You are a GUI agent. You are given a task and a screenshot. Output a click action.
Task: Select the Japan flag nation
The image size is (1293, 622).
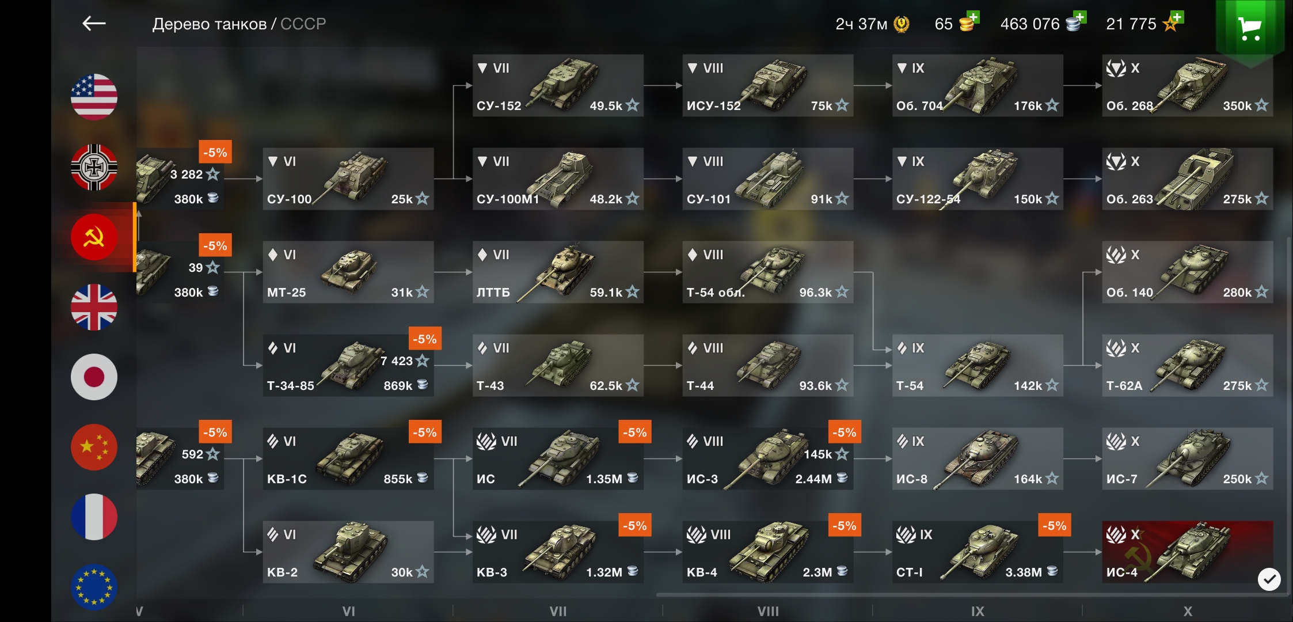[94, 377]
